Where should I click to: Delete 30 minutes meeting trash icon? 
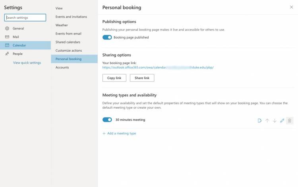(290, 121)
